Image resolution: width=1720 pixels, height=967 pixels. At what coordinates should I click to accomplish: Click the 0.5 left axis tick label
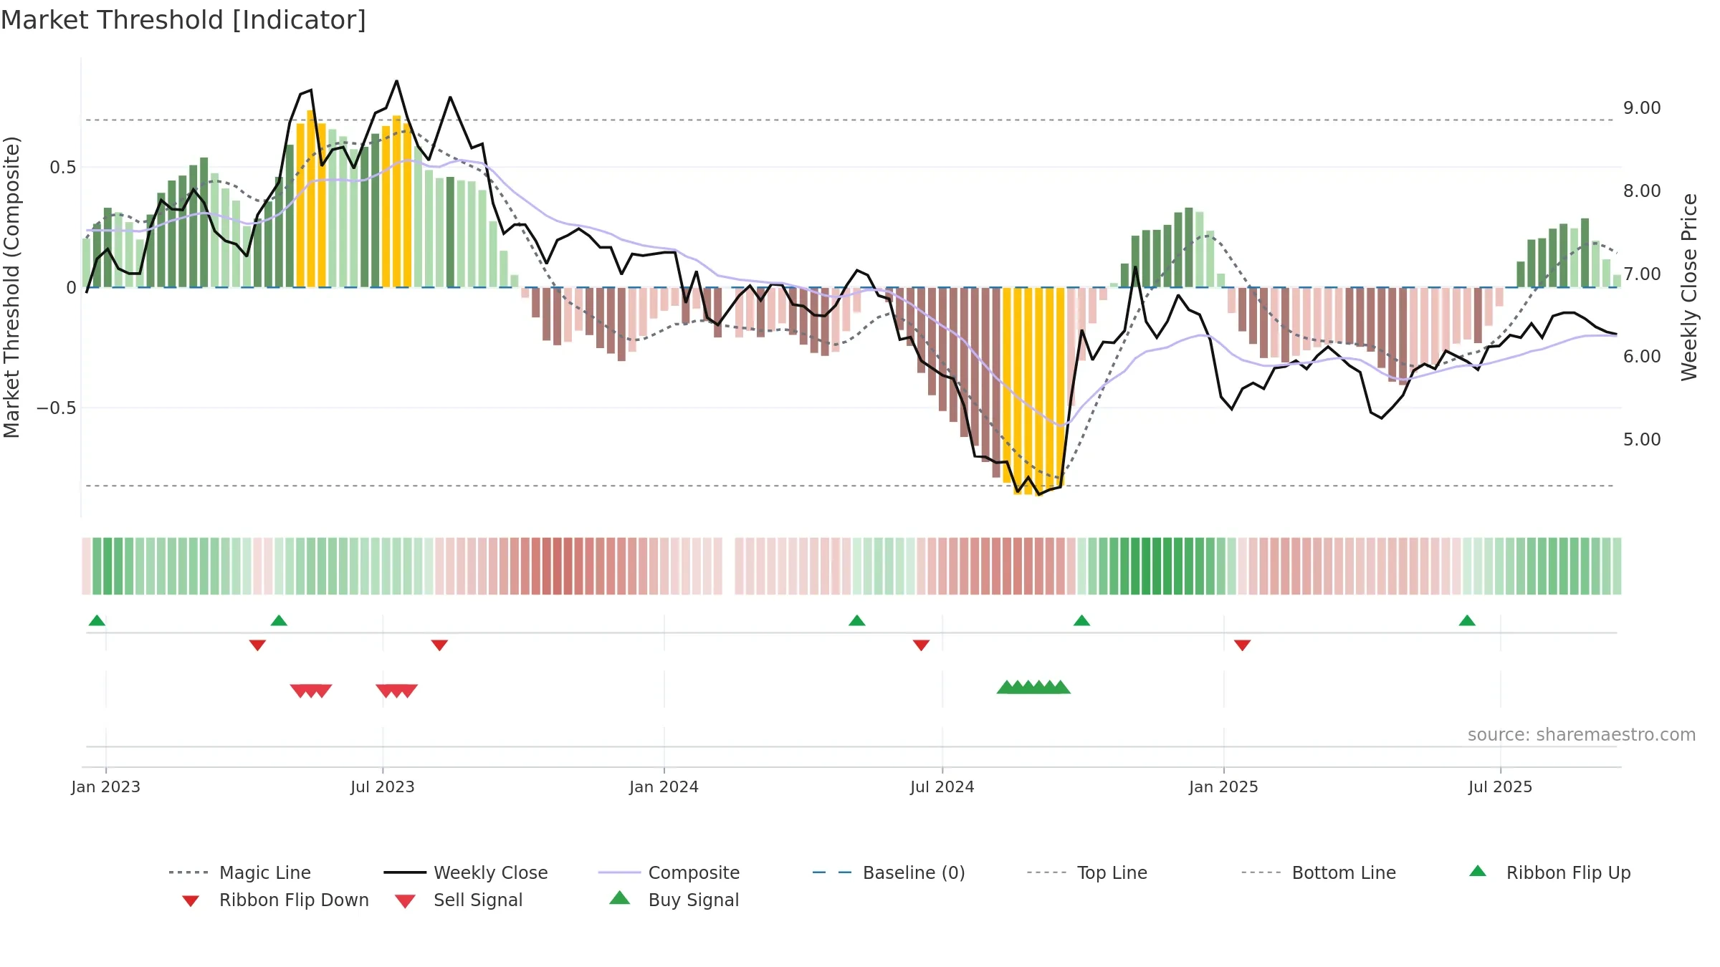coord(62,168)
